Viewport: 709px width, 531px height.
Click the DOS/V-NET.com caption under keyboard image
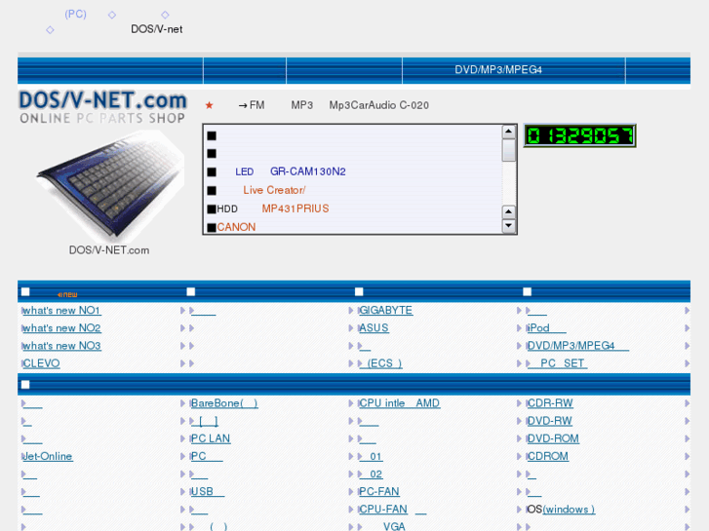click(109, 249)
